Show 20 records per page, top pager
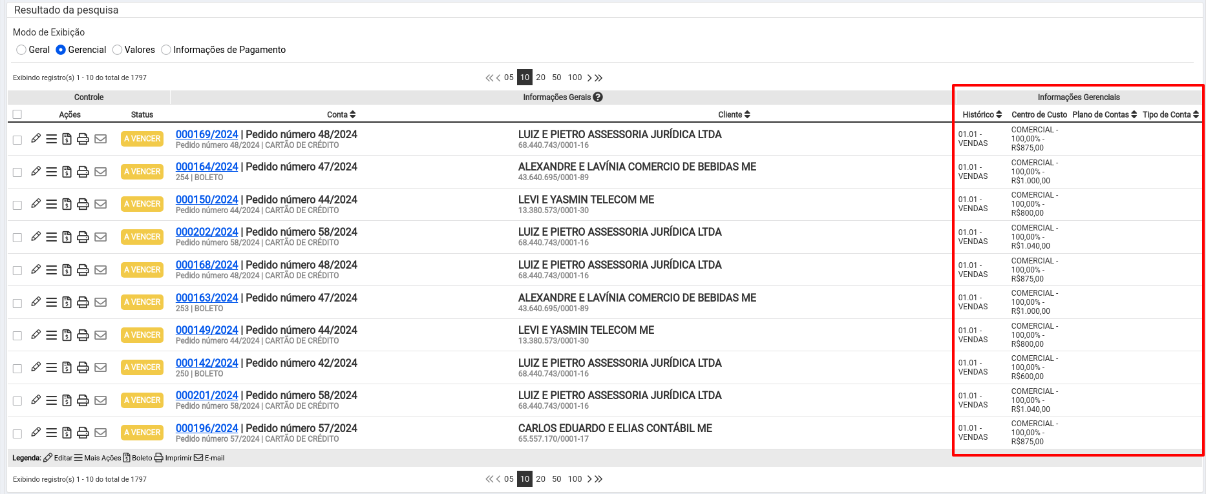The image size is (1206, 494). point(540,77)
